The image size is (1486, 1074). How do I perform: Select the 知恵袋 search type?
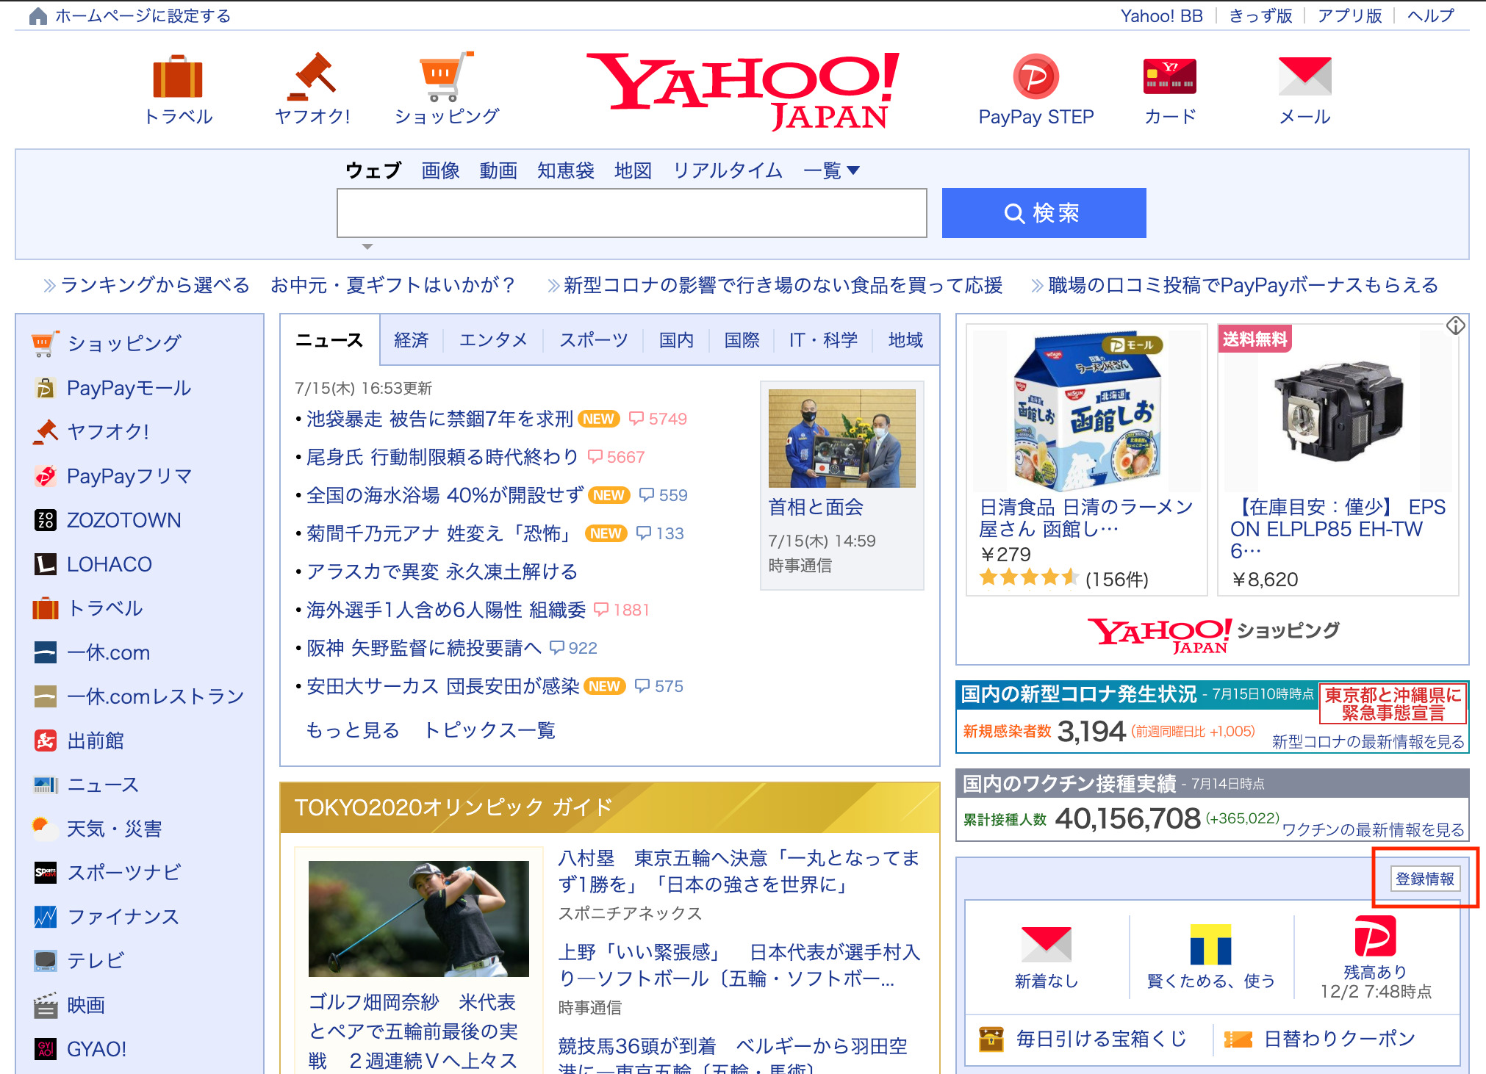[565, 171]
